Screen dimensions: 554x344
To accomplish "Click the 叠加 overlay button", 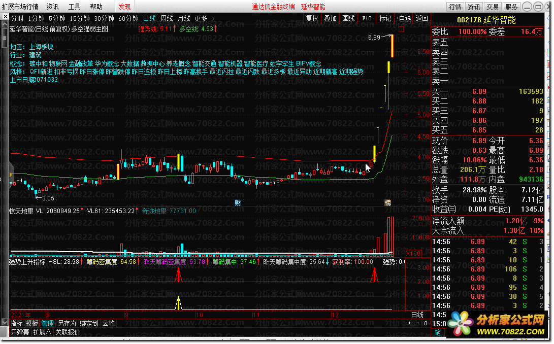I will [331, 18].
